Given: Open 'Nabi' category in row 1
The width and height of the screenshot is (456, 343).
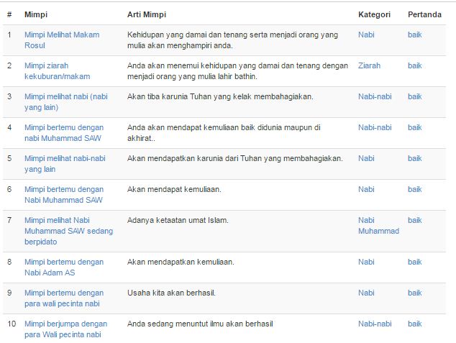Looking at the screenshot, I should (x=366, y=35).
